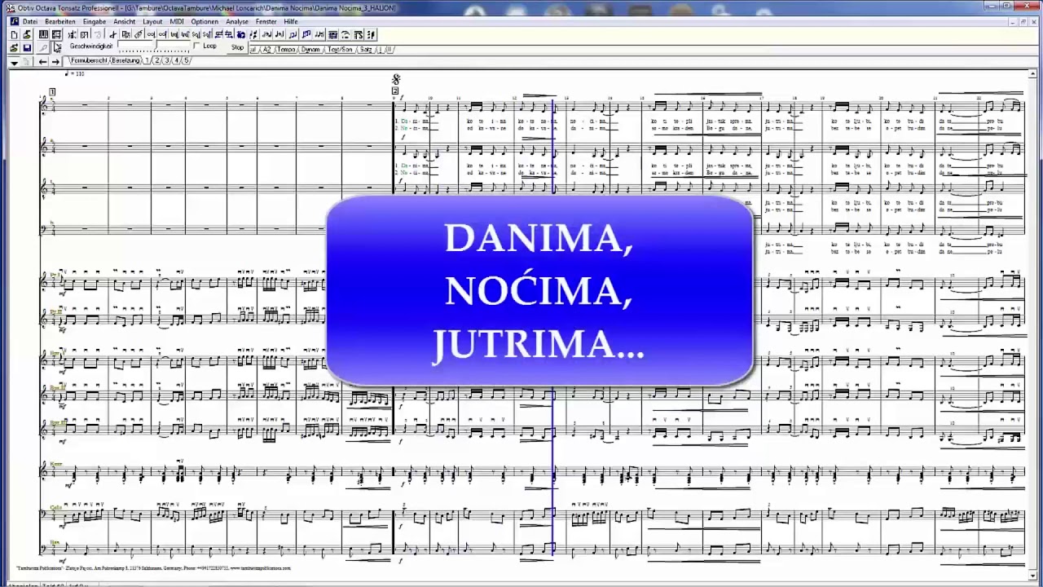The width and height of the screenshot is (1043, 587).
Task: Click the new document icon
Action: (14, 35)
